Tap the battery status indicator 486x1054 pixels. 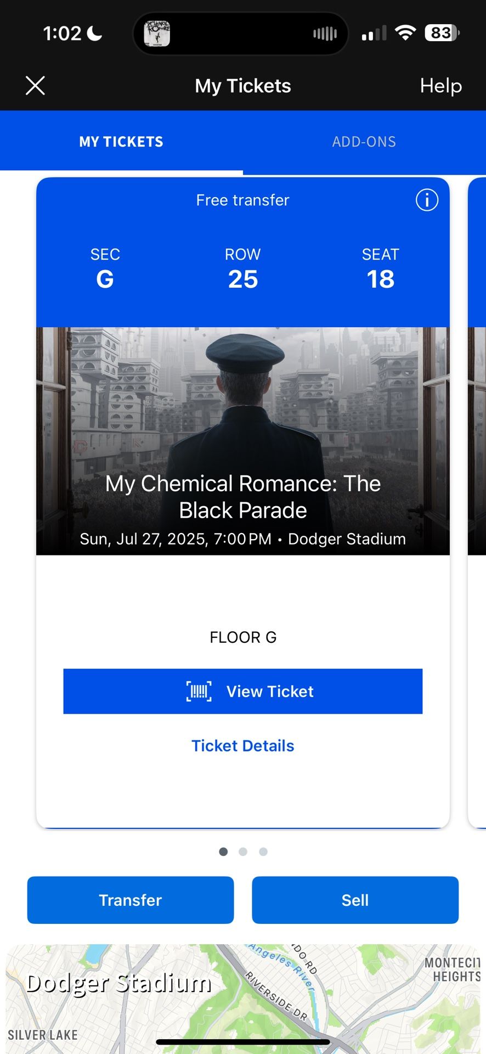click(x=442, y=33)
